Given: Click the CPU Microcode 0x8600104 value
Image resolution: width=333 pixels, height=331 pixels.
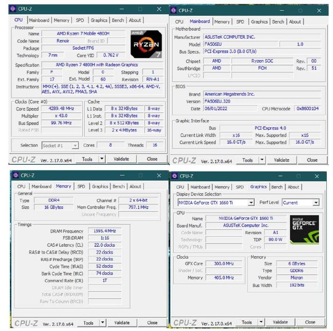Looking at the screenshot, I should (307, 108).
